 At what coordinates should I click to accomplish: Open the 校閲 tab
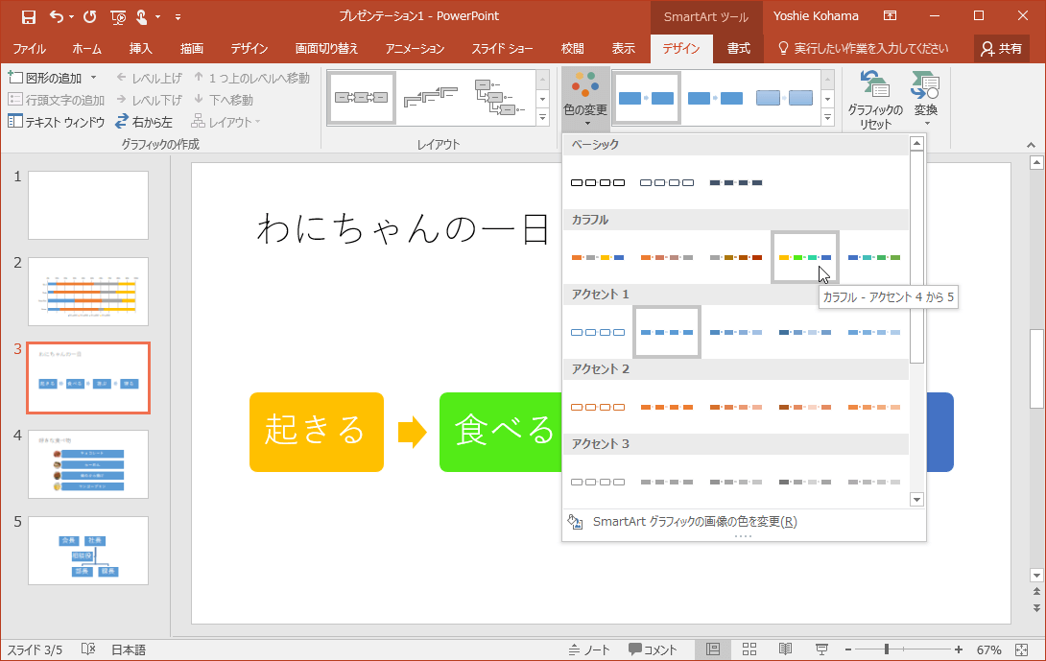point(572,49)
